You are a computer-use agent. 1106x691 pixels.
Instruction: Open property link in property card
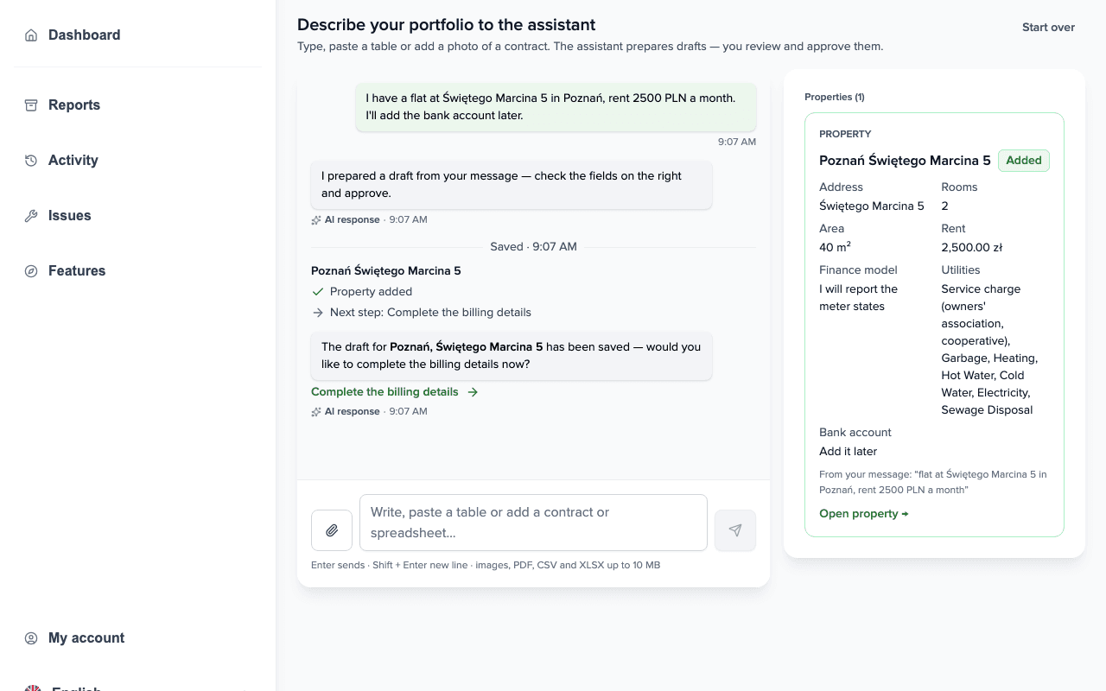tap(864, 514)
